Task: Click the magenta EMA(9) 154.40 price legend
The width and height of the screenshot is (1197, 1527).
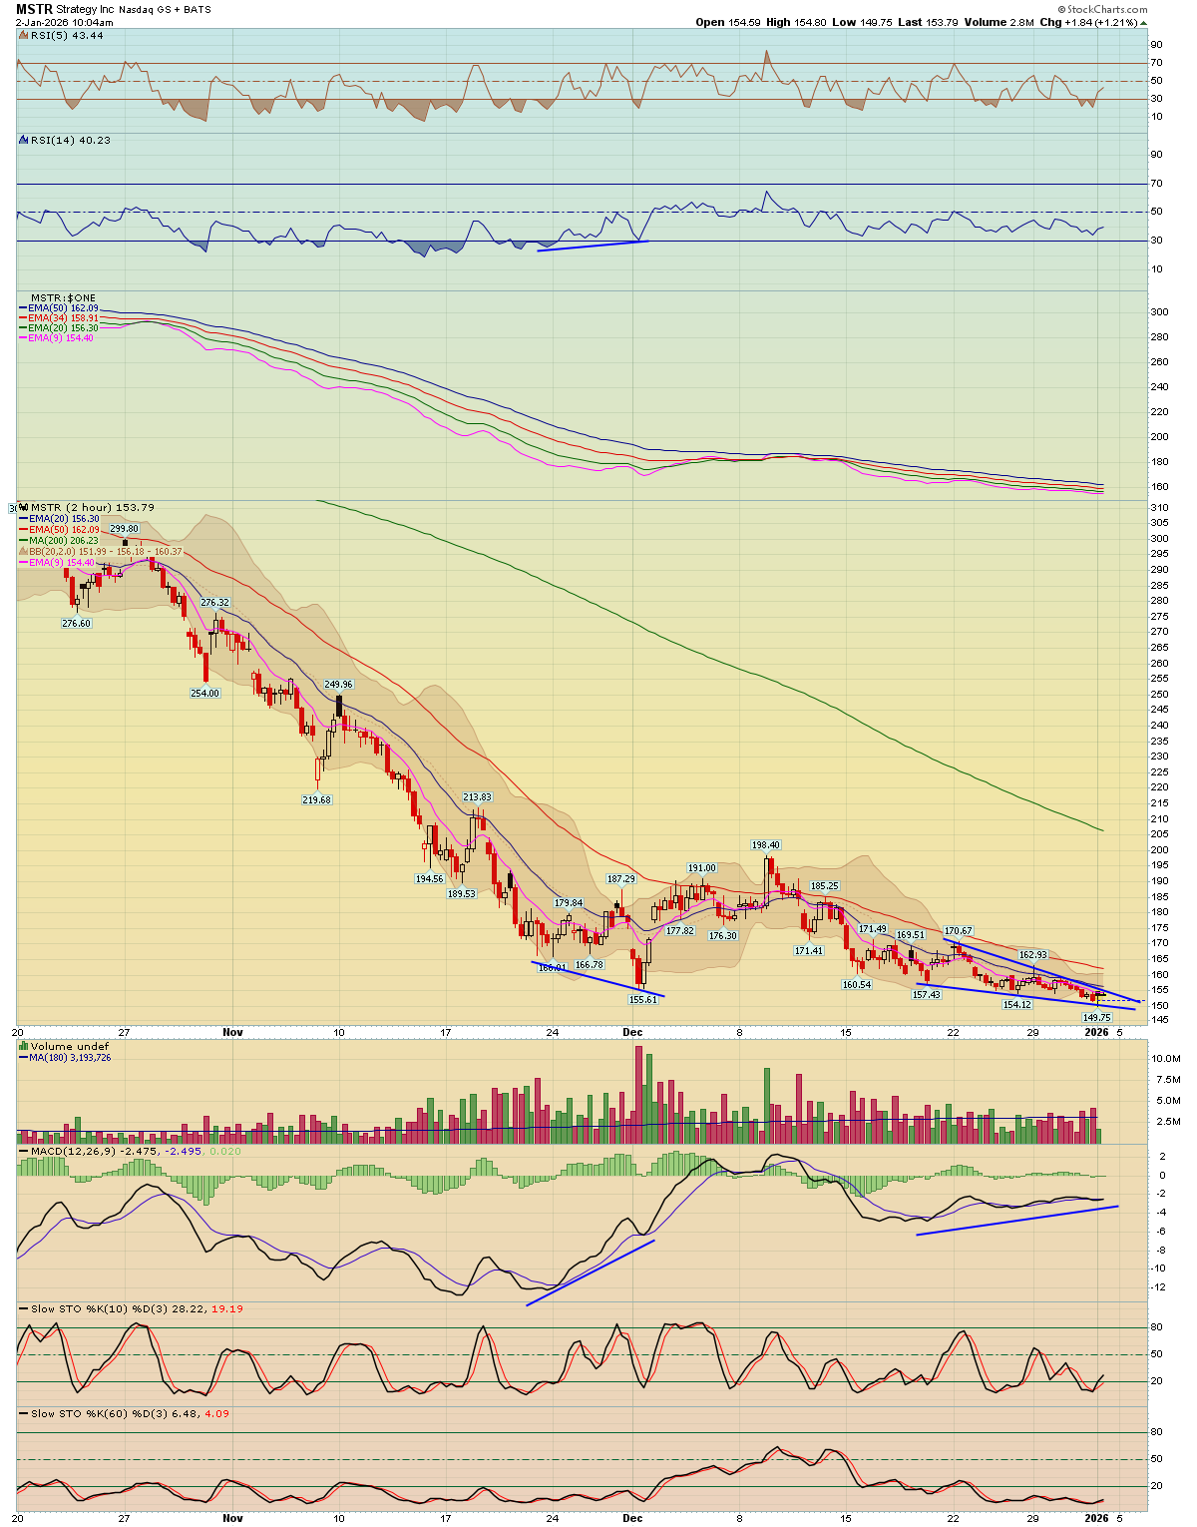Action: pos(62,563)
